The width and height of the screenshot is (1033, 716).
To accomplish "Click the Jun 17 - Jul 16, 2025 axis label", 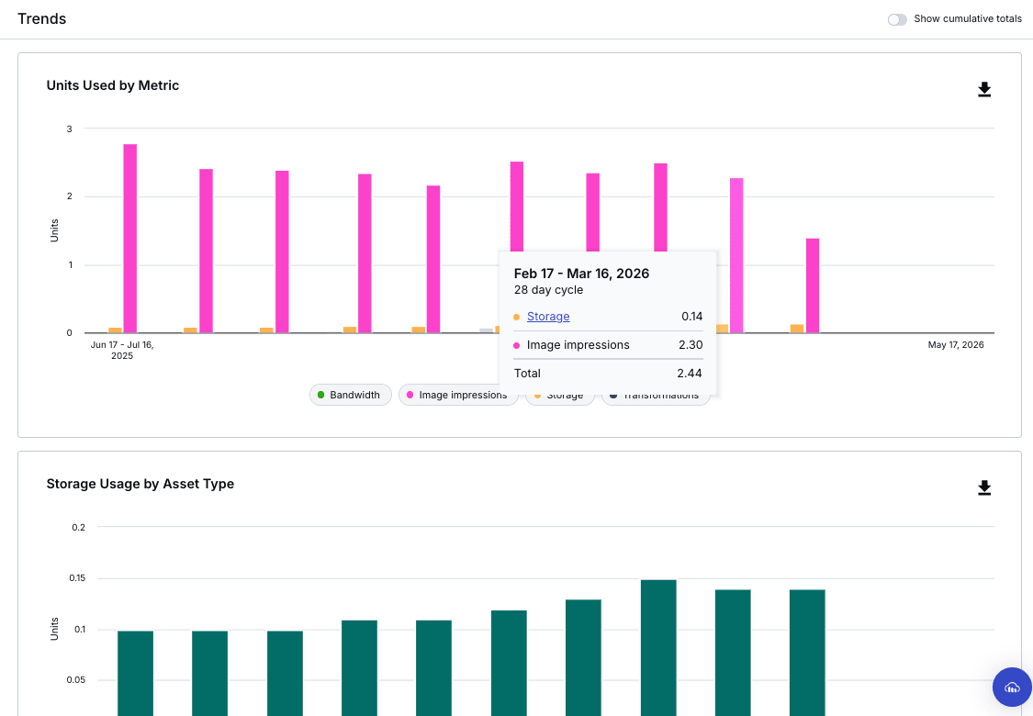I will (122, 350).
